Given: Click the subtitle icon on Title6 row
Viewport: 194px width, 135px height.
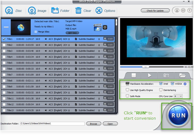Looking at the screenshot, I should [76, 69].
